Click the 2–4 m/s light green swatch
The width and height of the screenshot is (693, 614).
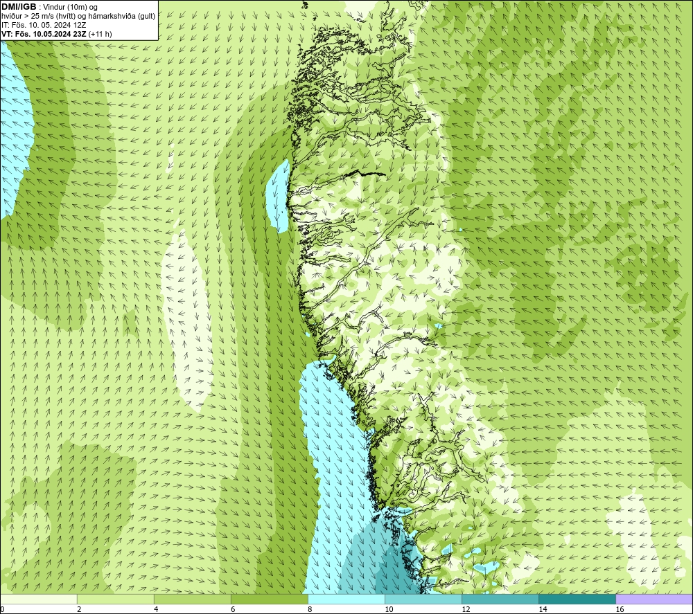click(x=115, y=599)
